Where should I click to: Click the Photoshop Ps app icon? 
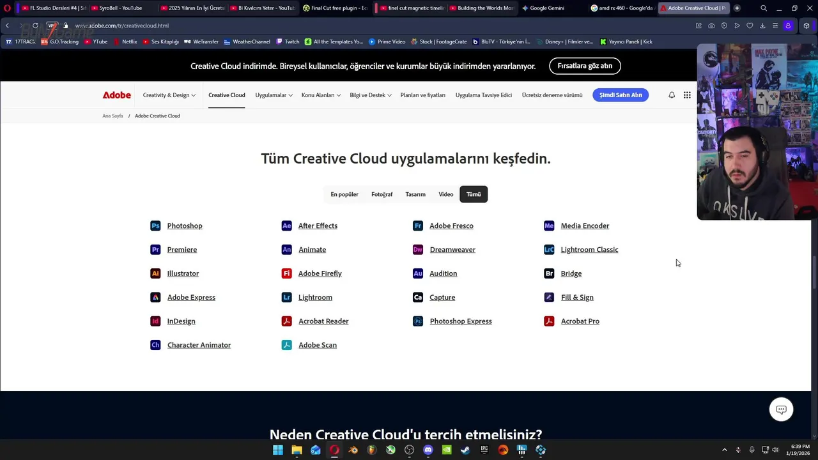pyautogui.click(x=155, y=226)
